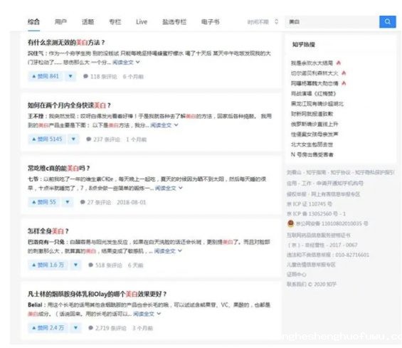Click 2,719 条评论 comment count
The width and height of the screenshot is (402, 348).
coord(111,328)
